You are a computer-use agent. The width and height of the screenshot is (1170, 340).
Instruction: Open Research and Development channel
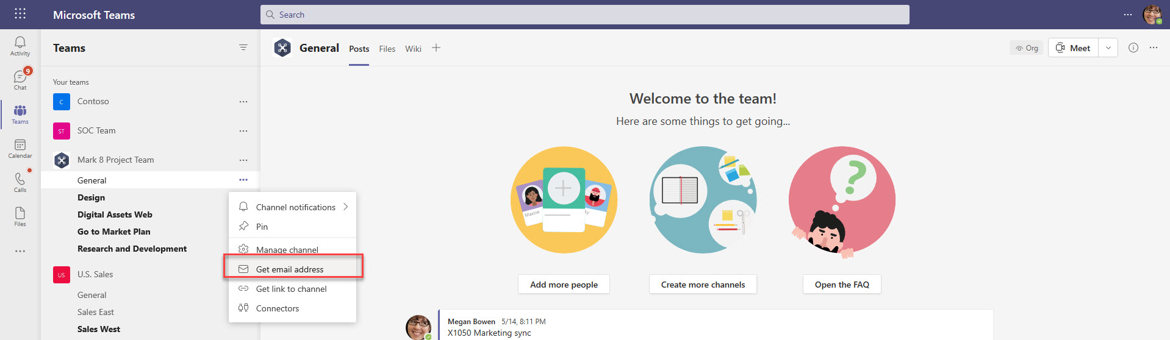pyautogui.click(x=132, y=249)
